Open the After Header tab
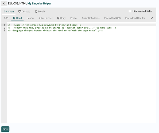The height and width of the screenshot is (133, 159). click(x=46, y=18)
